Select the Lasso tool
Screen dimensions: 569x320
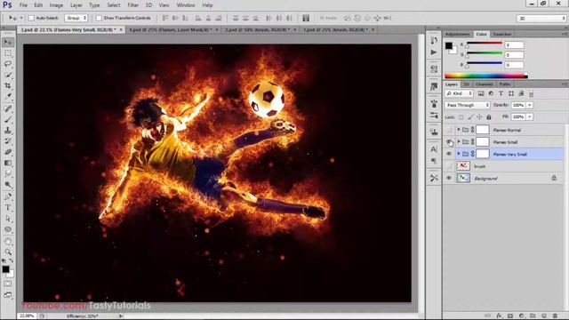click(x=8, y=64)
